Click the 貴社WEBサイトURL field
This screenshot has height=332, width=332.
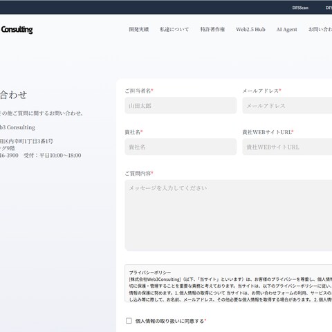click(287, 147)
